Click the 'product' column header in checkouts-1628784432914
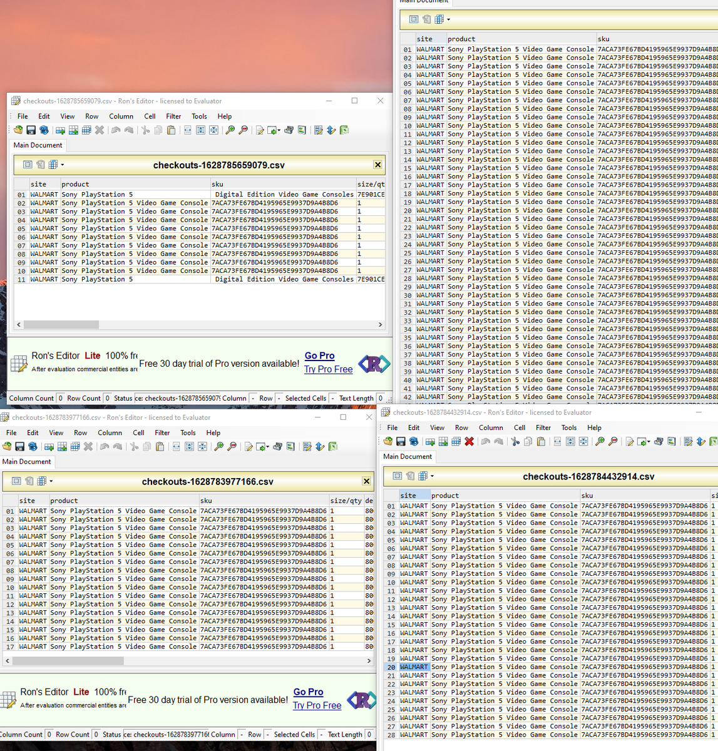Viewport: 718px width, 751px height. [x=505, y=496]
